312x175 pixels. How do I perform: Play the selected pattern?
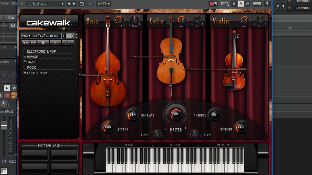(55, 43)
